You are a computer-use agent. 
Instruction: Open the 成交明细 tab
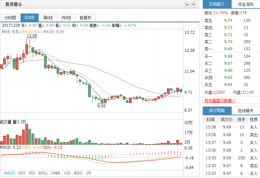[217, 111]
